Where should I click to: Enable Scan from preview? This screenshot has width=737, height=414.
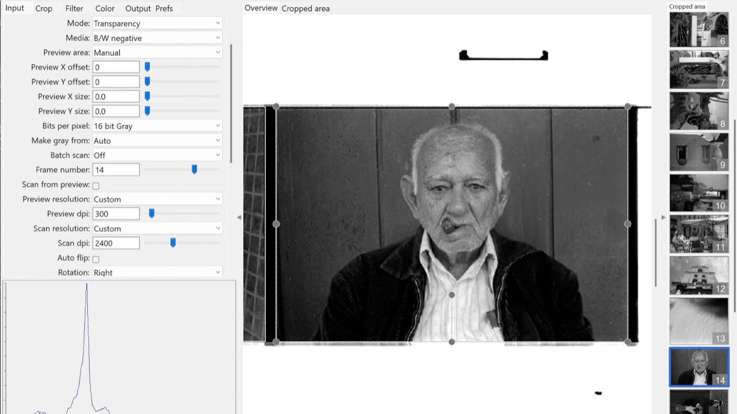pos(96,185)
